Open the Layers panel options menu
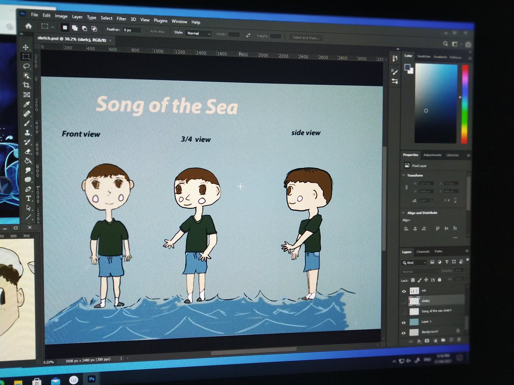 [x=467, y=251]
